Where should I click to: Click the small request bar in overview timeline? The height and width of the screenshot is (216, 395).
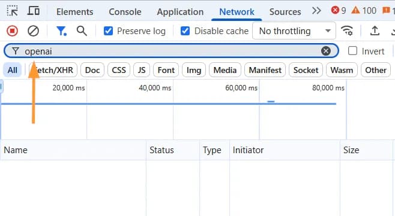(271, 102)
